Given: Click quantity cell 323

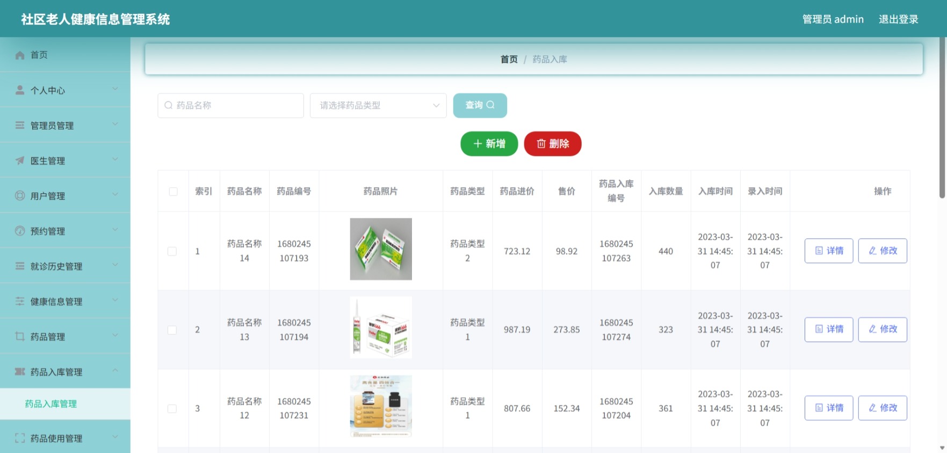Looking at the screenshot, I should [666, 330].
